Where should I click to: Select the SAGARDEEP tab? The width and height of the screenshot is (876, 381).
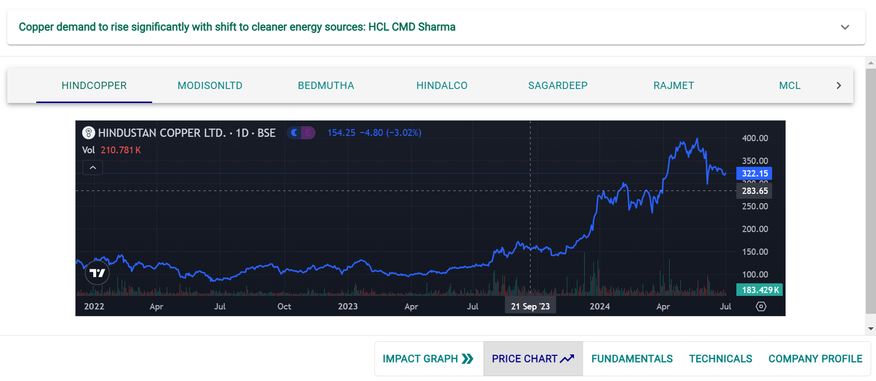click(558, 86)
